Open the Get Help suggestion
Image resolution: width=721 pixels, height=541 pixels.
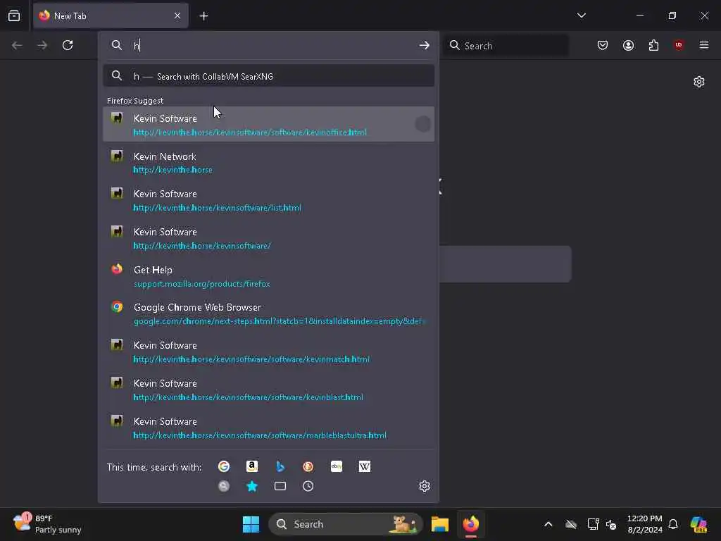click(268, 276)
